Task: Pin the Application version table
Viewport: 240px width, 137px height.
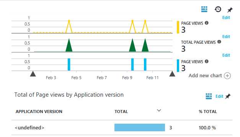Action: (x=228, y=96)
